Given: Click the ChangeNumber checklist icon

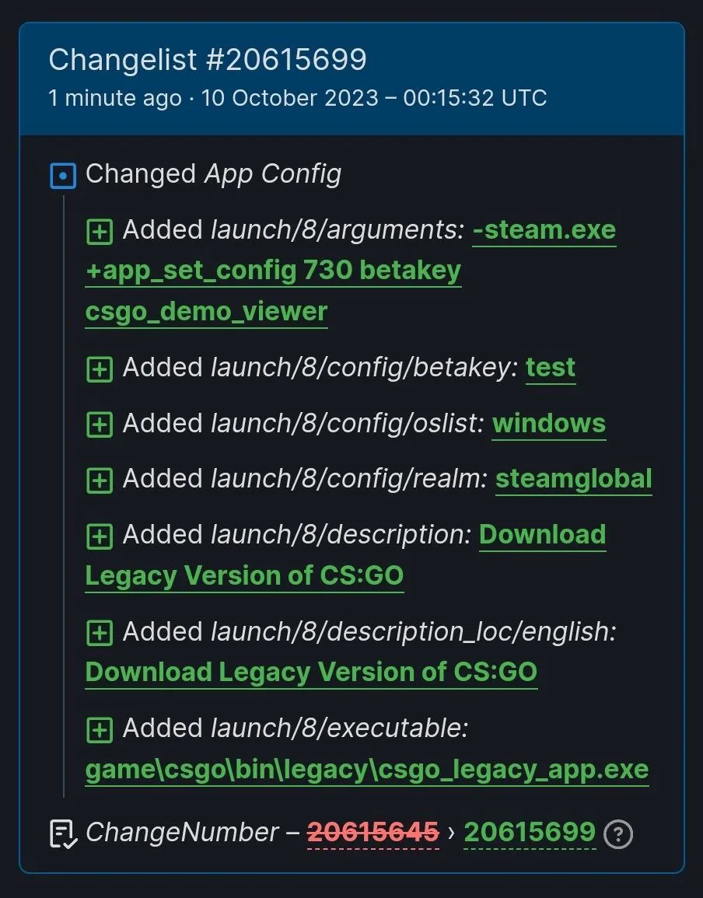Looking at the screenshot, I should tap(64, 833).
